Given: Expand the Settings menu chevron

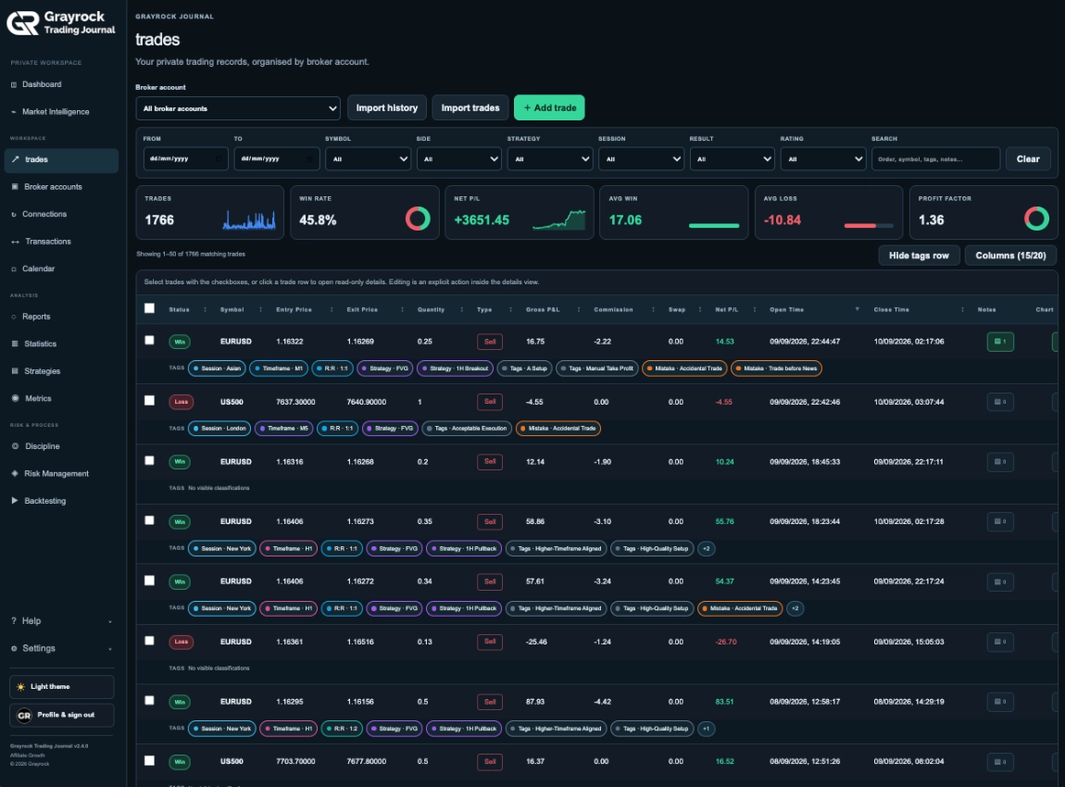Looking at the screenshot, I should (x=110, y=649).
